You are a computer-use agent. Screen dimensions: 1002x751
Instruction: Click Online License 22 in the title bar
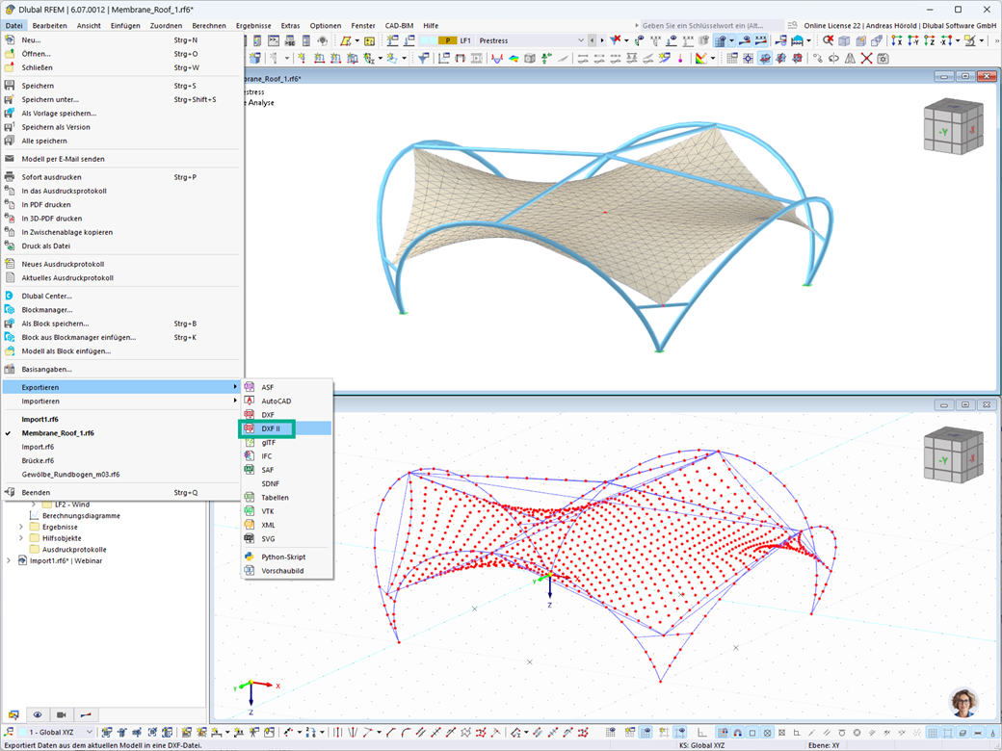click(823, 25)
